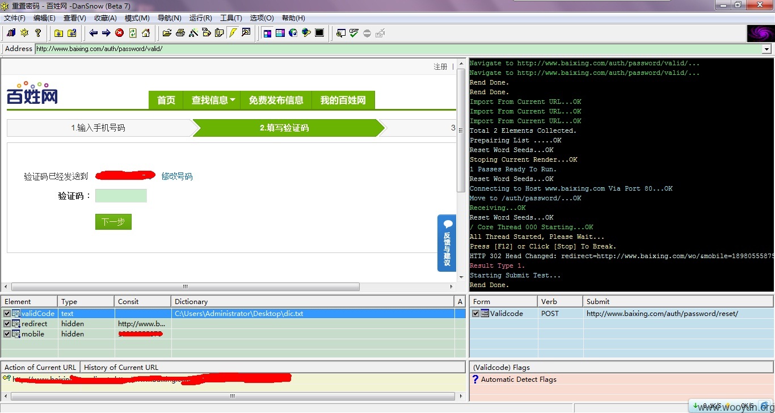Open the 选项(O) menu
Image resolution: width=775 pixels, height=413 pixels.
tap(262, 18)
